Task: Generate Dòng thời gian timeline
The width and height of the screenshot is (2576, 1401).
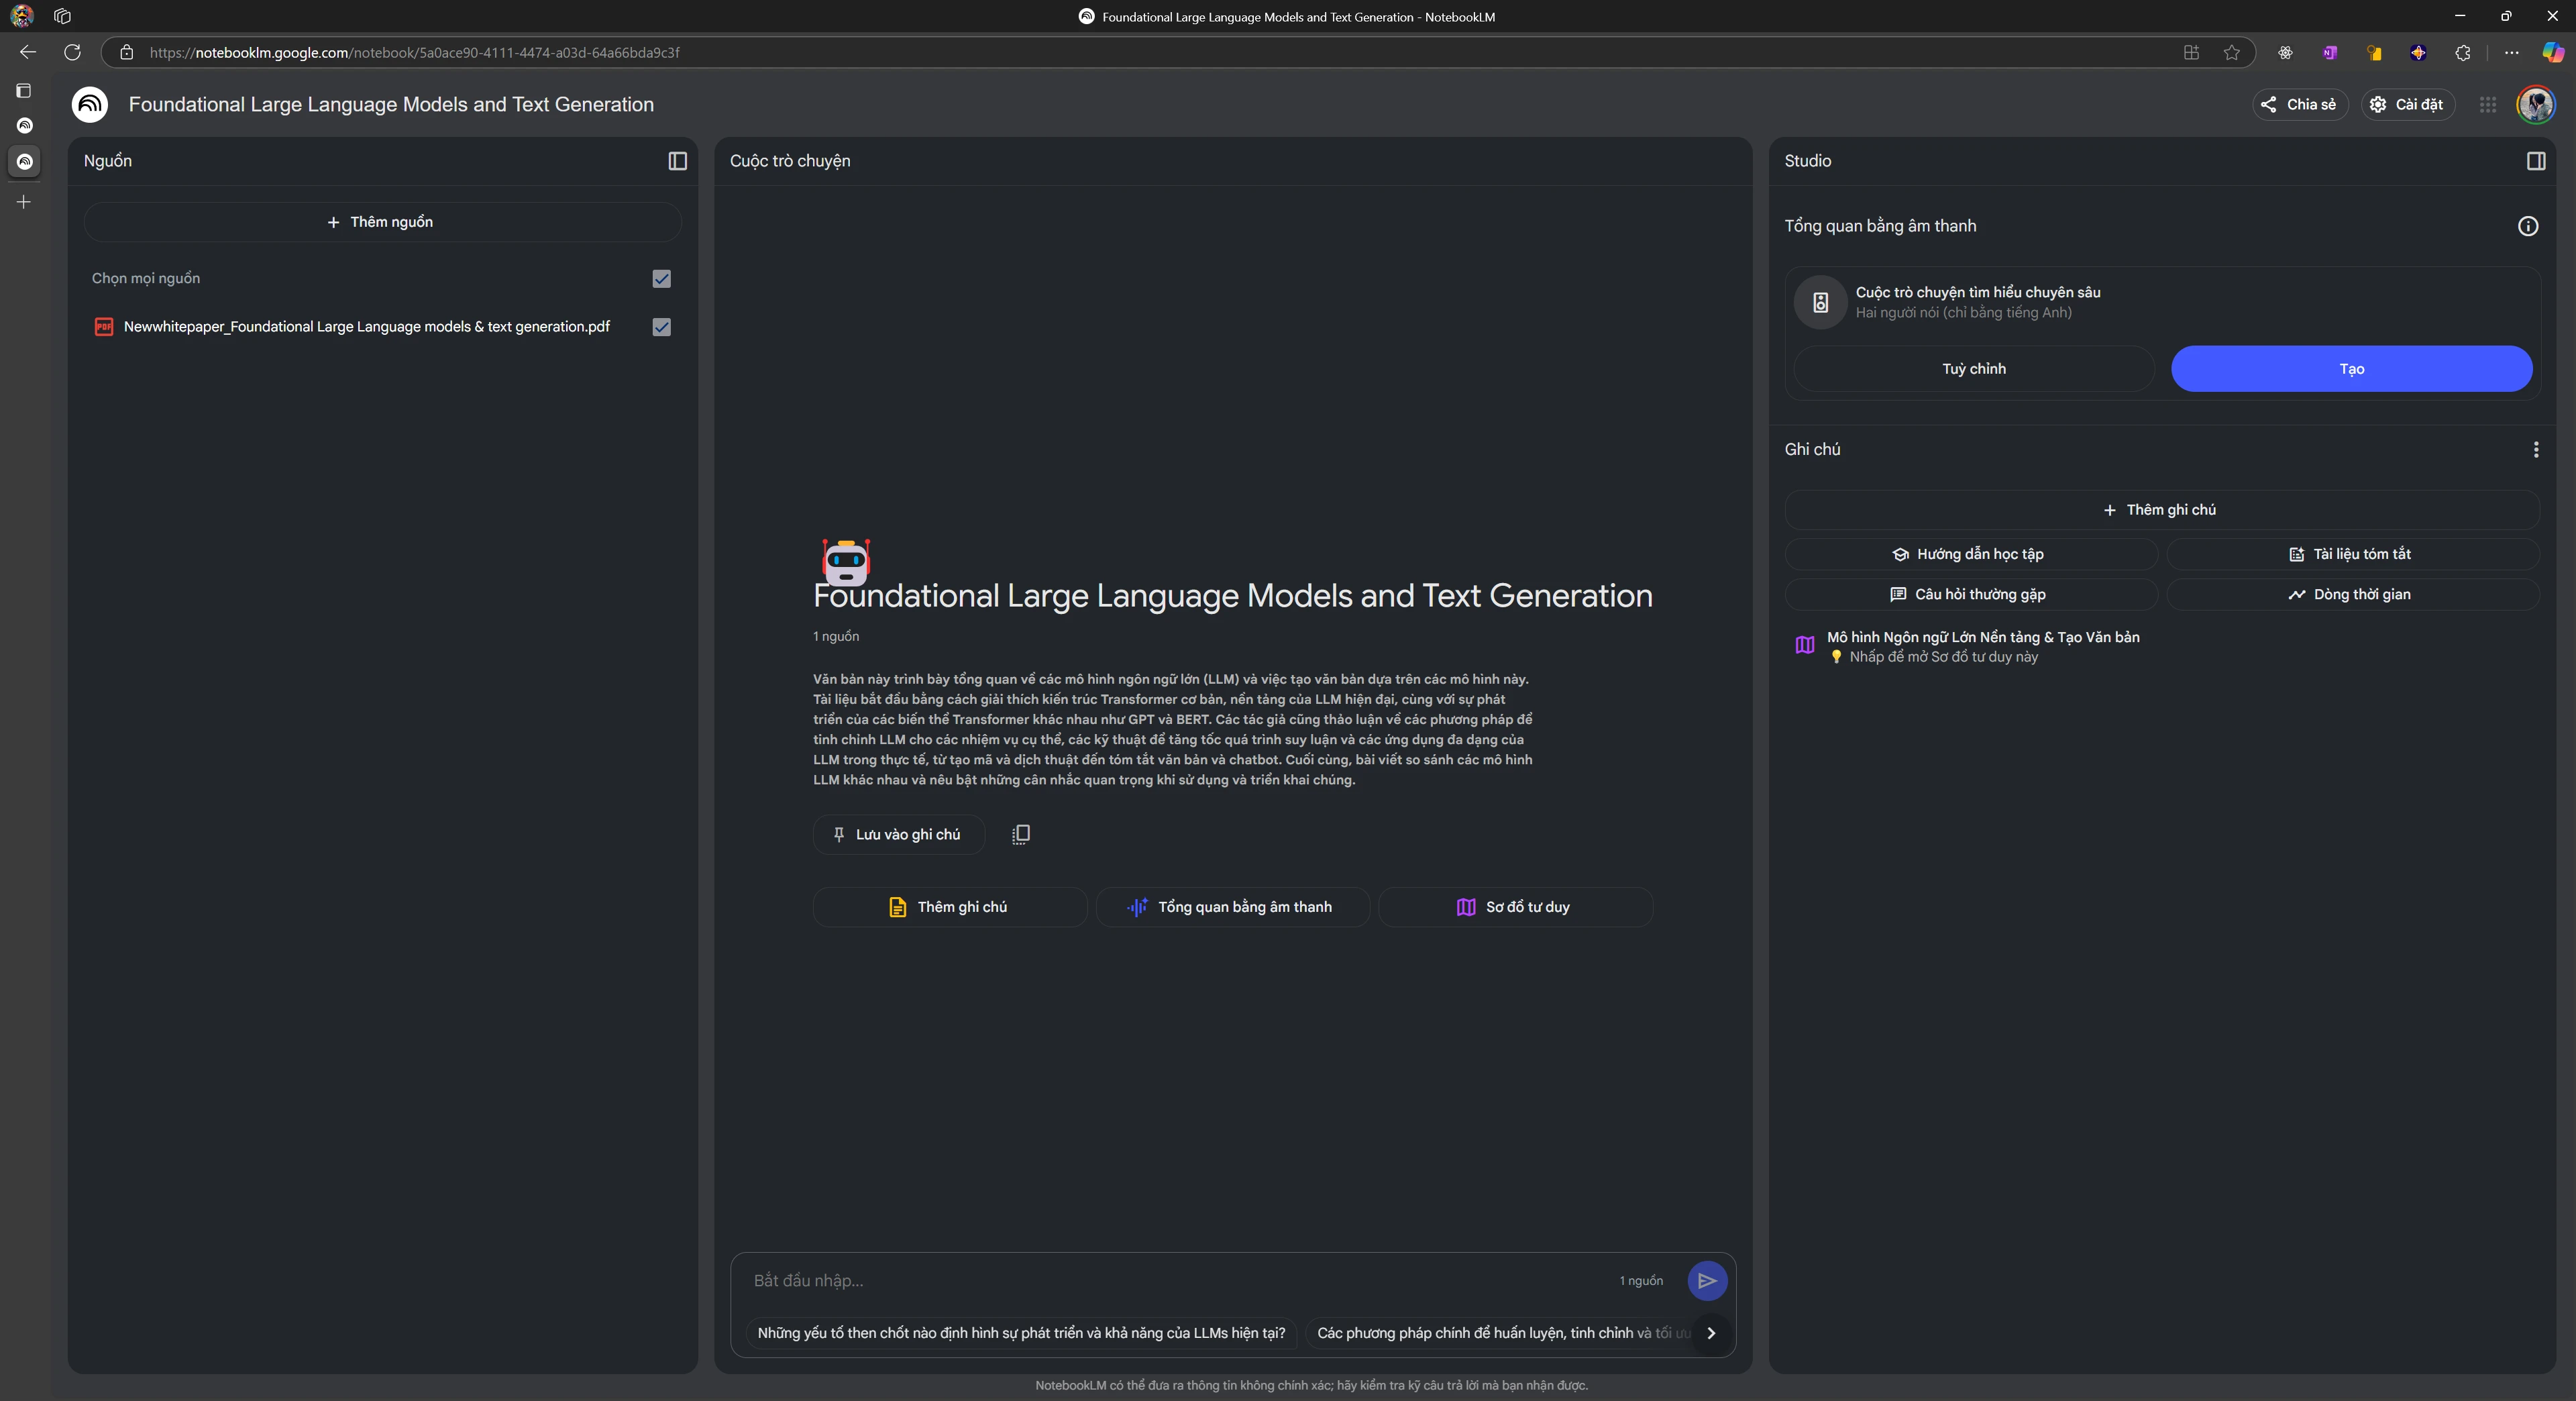Action: coord(2352,594)
